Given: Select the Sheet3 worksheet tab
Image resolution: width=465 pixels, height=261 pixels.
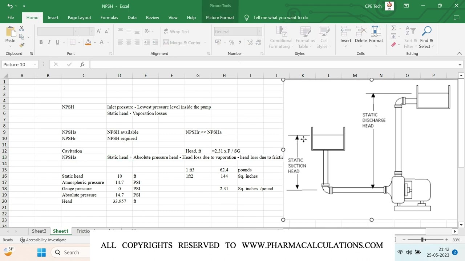Looking at the screenshot, I should 39,231.
